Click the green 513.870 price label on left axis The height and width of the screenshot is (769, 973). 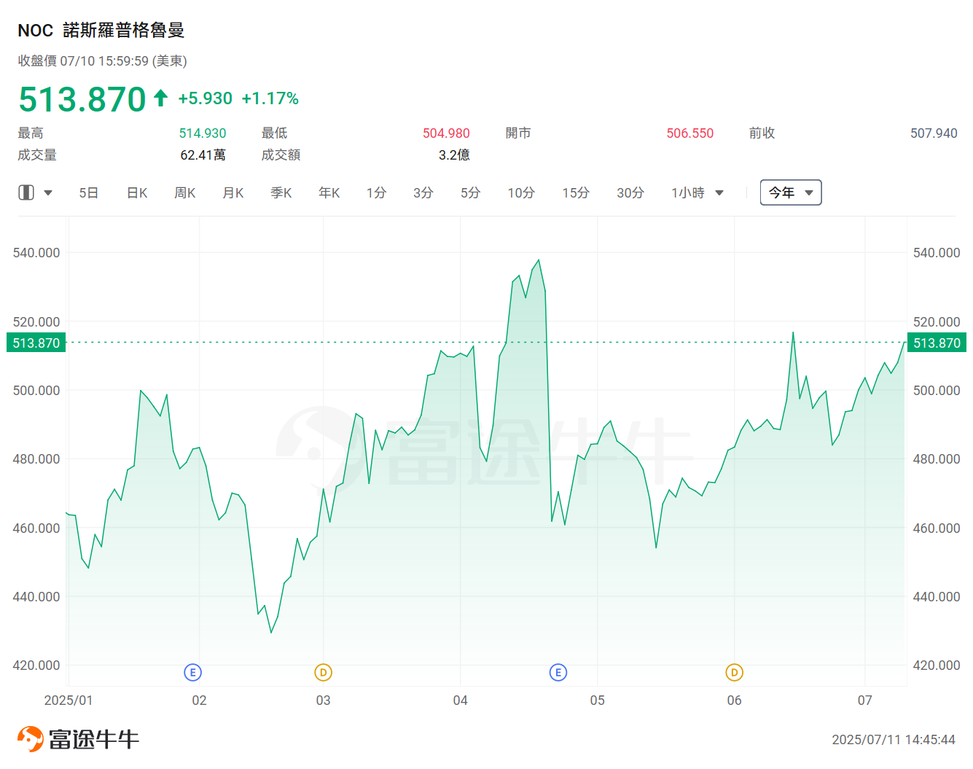click(36, 343)
